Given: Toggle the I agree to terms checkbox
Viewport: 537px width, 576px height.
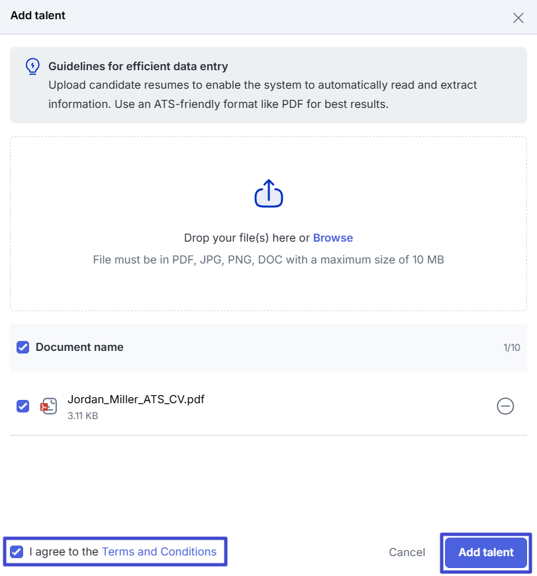Looking at the screenshot, I should [x=17, y=552].
